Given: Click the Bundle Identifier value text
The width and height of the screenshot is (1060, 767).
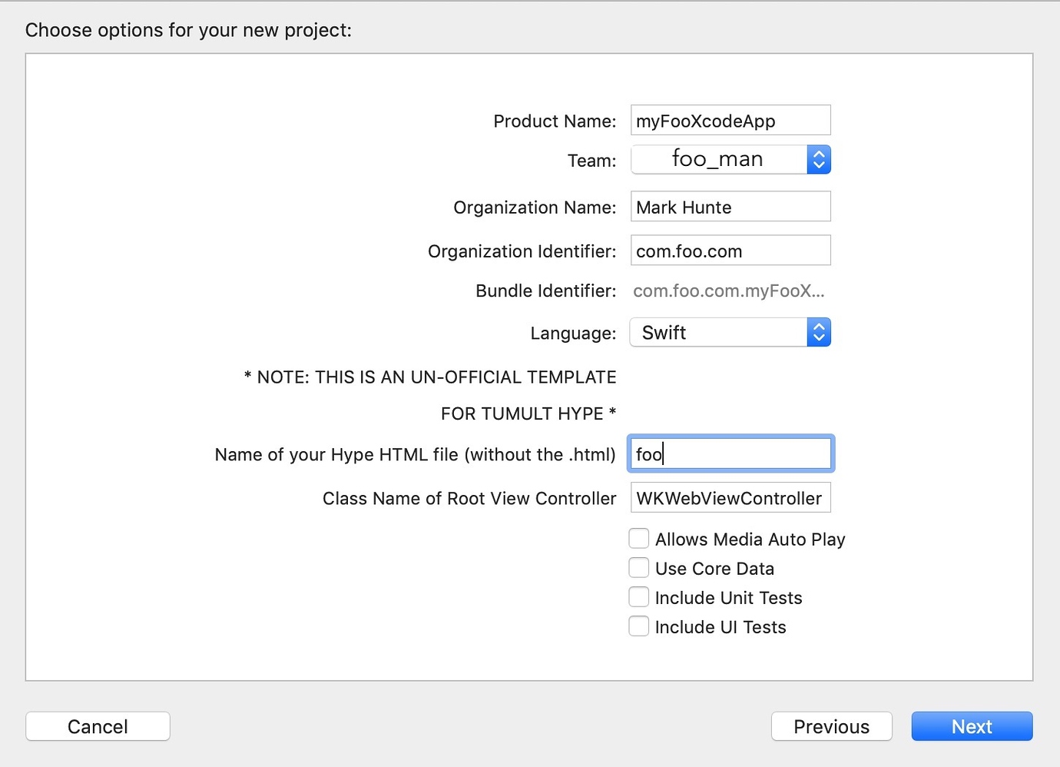Looking at the screenshot, I should pos(728,291).
